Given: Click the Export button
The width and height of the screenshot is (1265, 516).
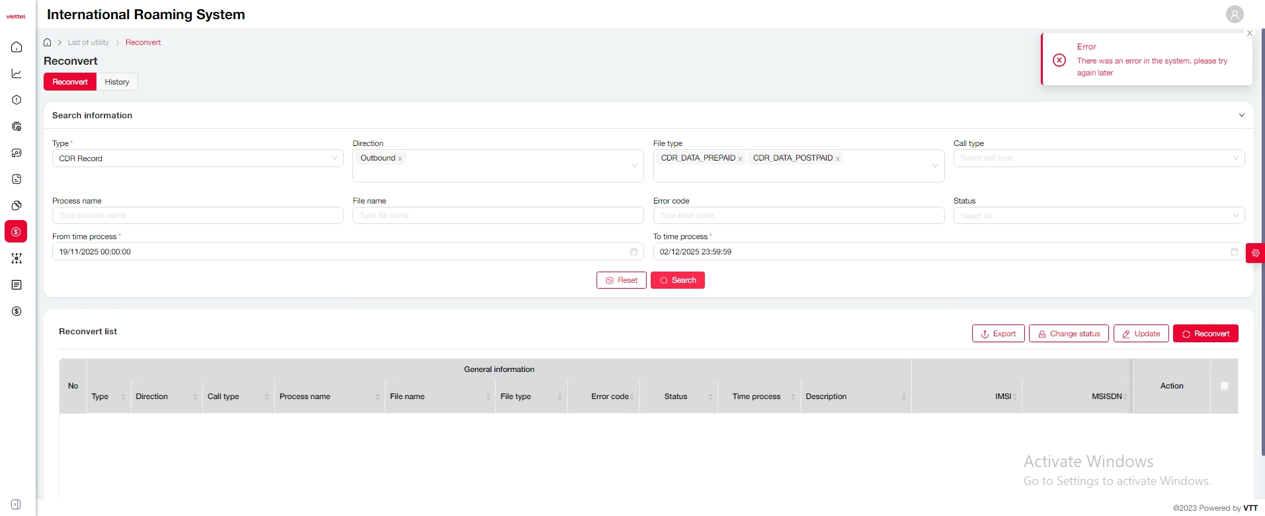Looking at the screenshot, I should coord(998,334).
